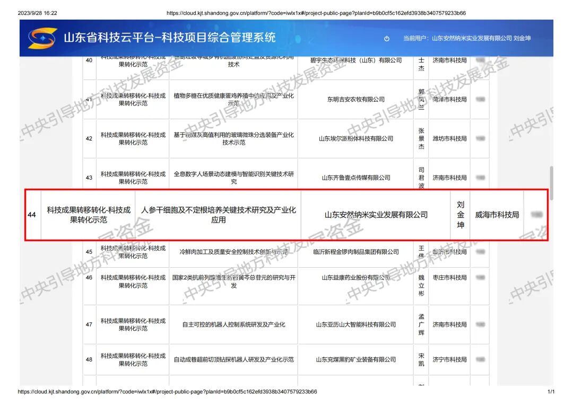The height and width of the screenshot is (405, 573).
Task: Select person name 孟广辉
Action: (421, 324)
